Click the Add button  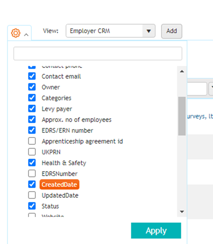click(x=172, y=31)
